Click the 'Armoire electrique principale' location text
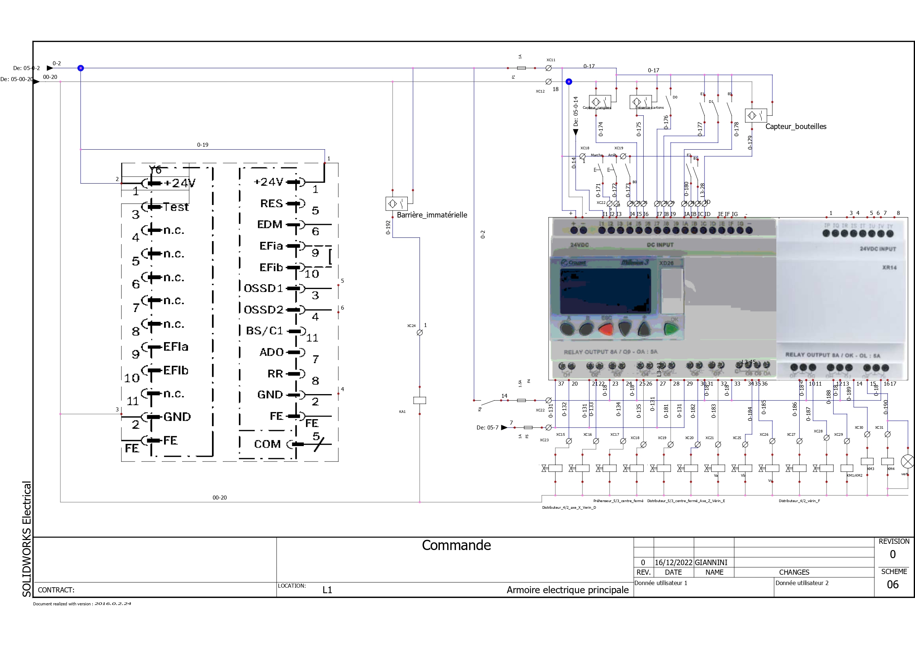The image size is (915, 647). pos(567,589)
